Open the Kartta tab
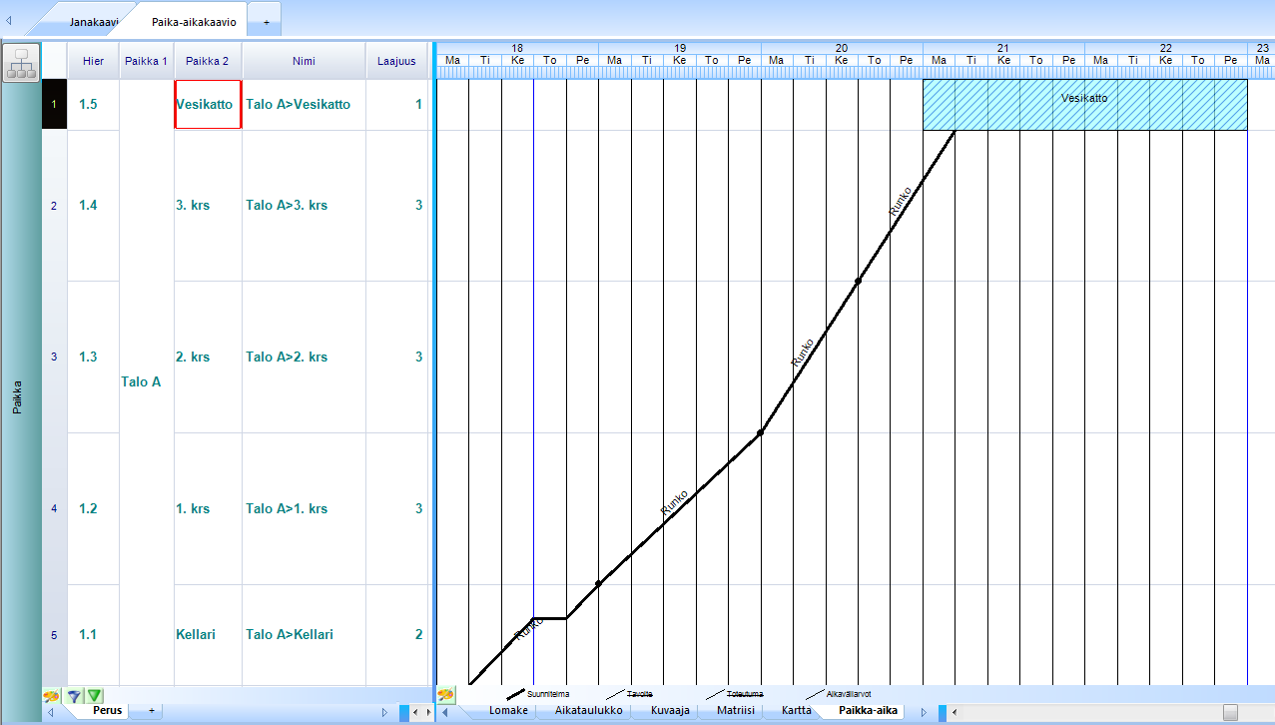This screenshot has width=1275, height=725. 796,711
